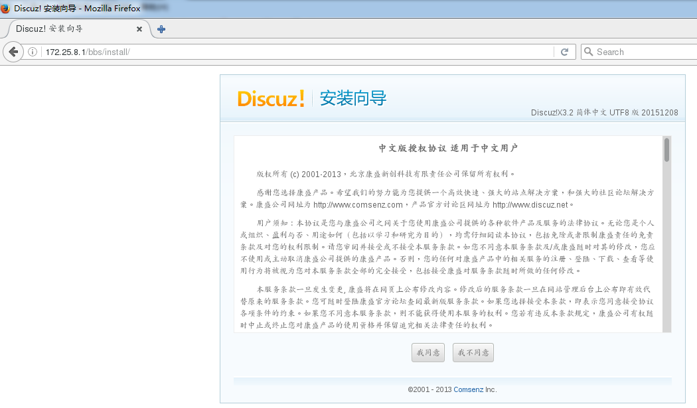Click the Firefox logo in the title bar
Screen dimensions: 697x408
[5, 8]
